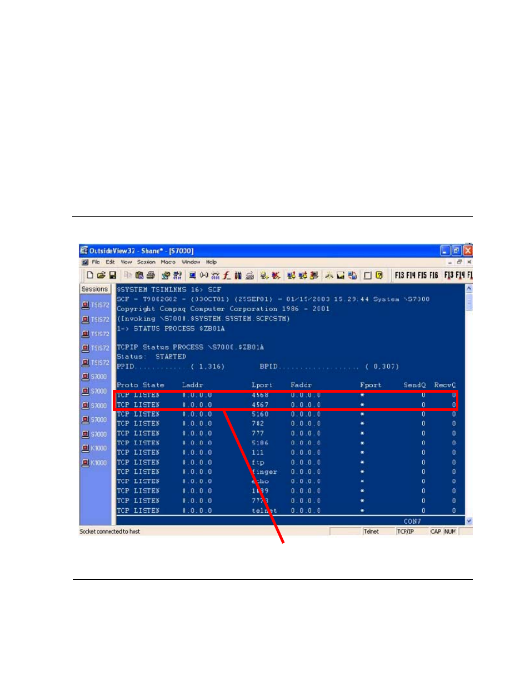Click the finger port entry
530x686 pixels.
click(x=264, y=472)
